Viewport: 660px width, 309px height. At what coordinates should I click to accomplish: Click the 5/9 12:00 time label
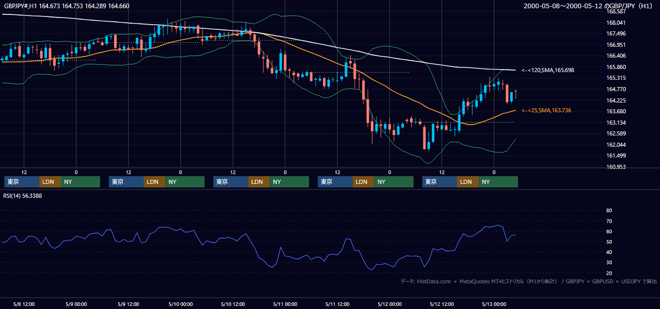pos(128,304)
